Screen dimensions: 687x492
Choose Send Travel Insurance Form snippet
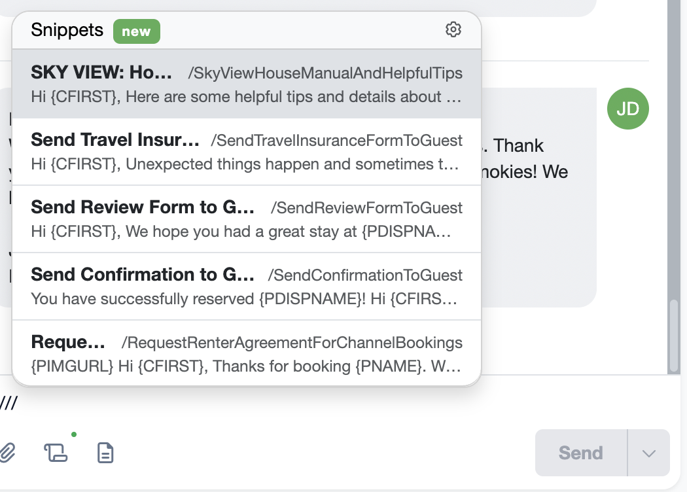(247, 152)
